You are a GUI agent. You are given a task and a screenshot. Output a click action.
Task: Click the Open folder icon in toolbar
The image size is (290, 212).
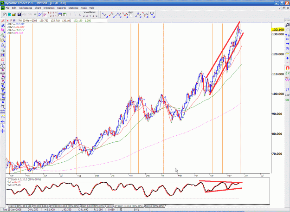(x=14, y=14)
